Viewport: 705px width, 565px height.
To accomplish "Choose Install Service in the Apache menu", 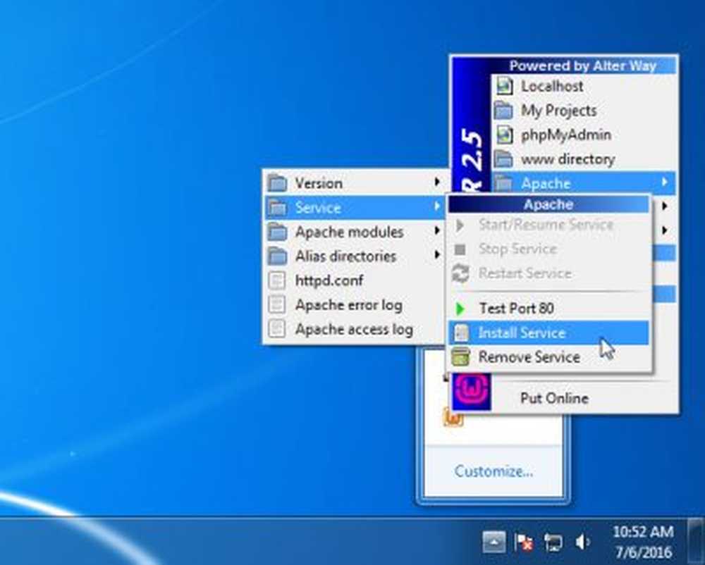I will pyautogui.click(x=548, y=333).
